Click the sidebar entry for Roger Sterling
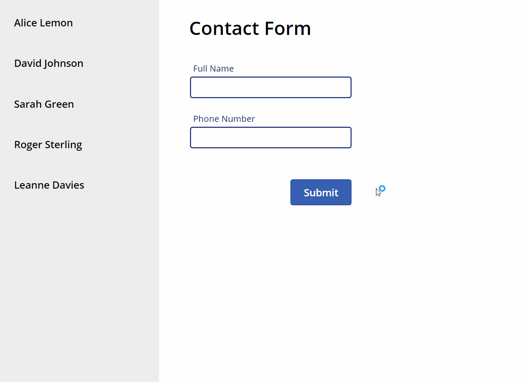 pyautogui.click(x=48, y=144)
